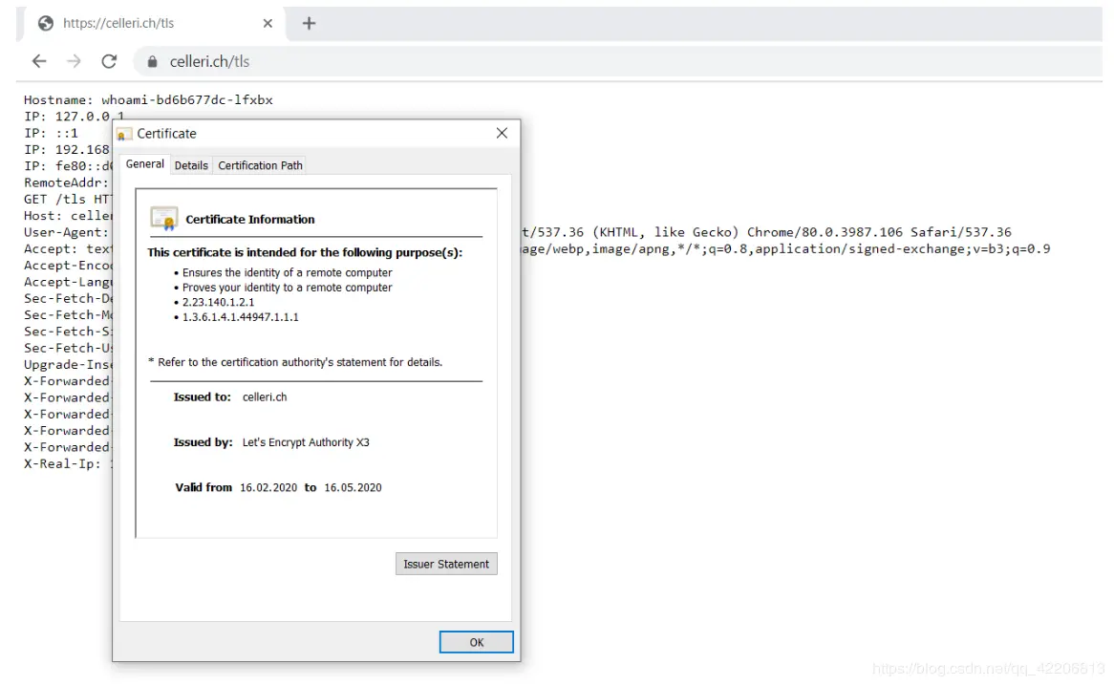Screen dimensions: 1114x686
Task: Click the Certificate Information heading
Action: pyautogui.click(x=250, y=220)
